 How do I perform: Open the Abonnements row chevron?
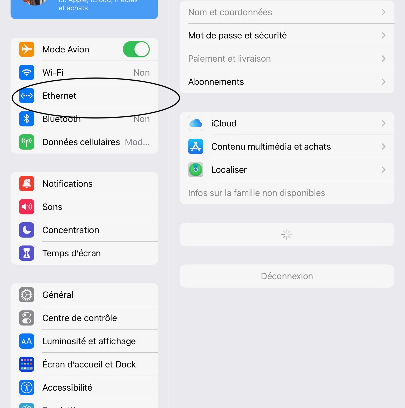tap(384, 82)
